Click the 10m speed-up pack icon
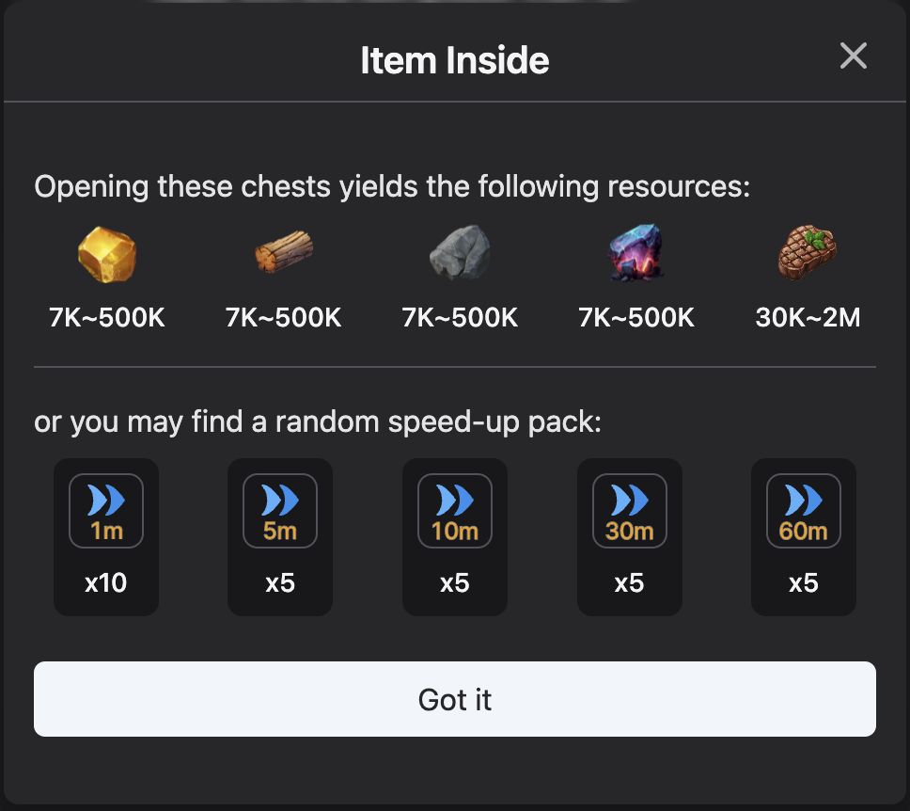The image size is (910, 811). [455, 511]
